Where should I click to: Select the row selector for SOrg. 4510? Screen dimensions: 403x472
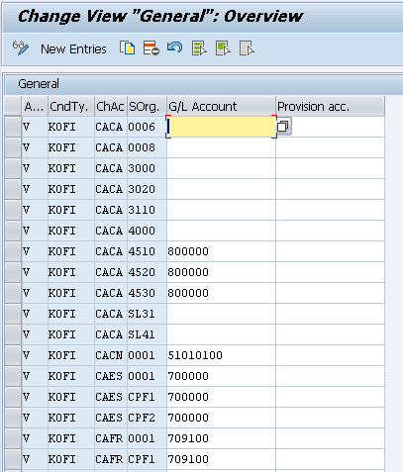tap(13, 251)
